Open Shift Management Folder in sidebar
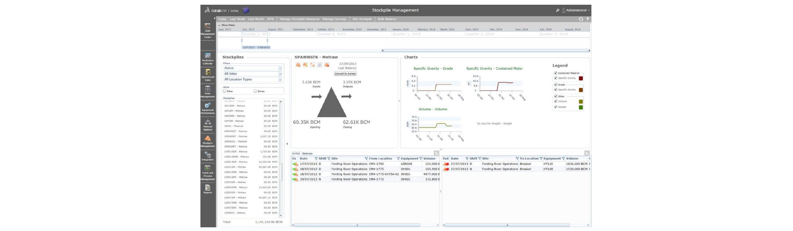The image size is (793, 231). pos(207,31)
